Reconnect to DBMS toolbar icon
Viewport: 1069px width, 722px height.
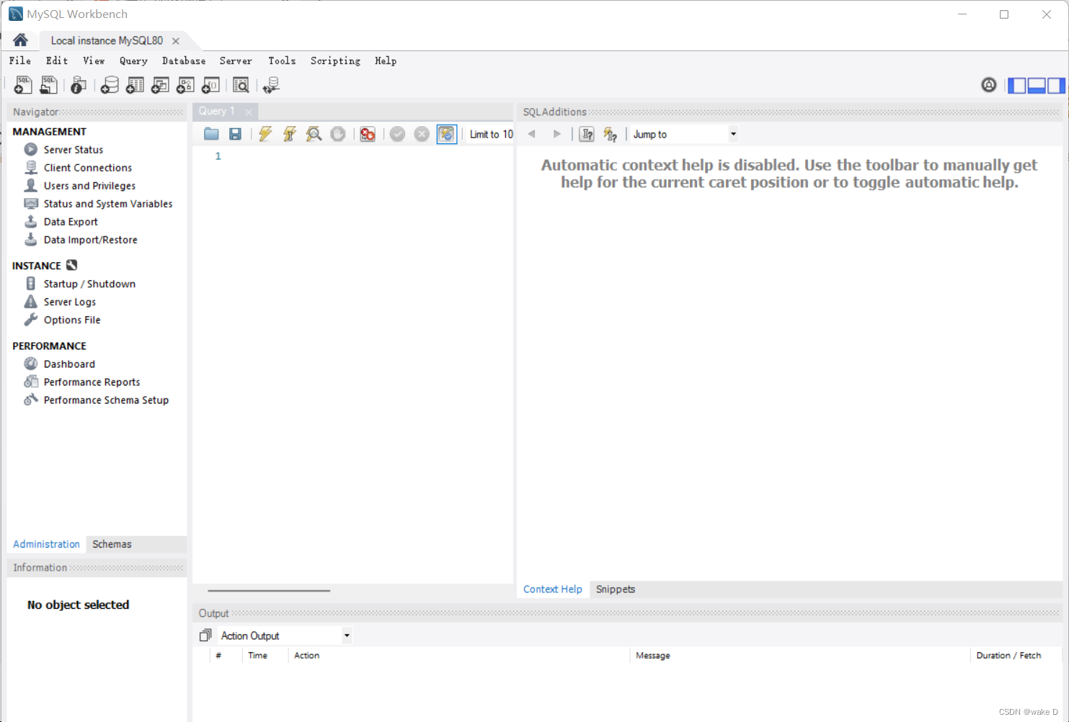click(x=271, y=85)
